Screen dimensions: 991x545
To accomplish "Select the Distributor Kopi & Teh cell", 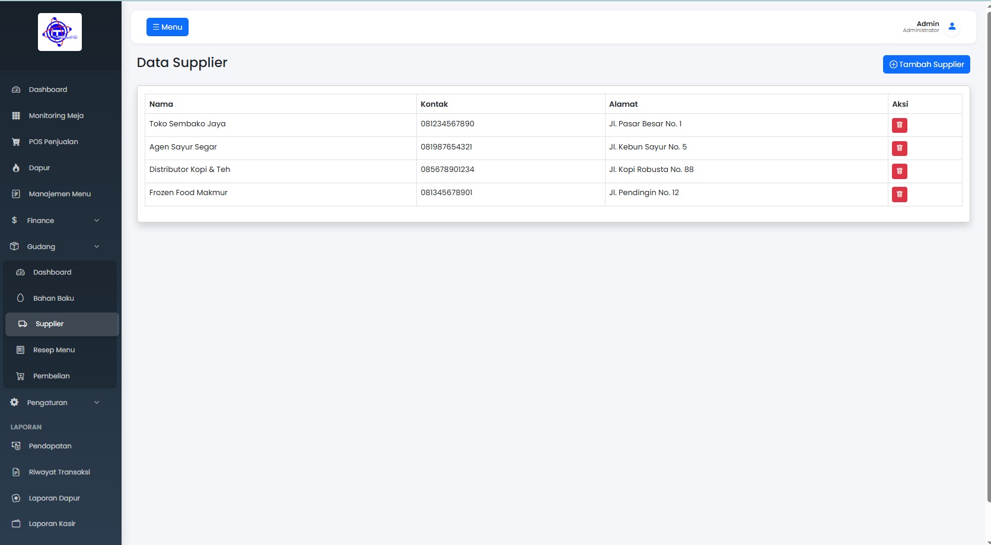I will 281,171.
